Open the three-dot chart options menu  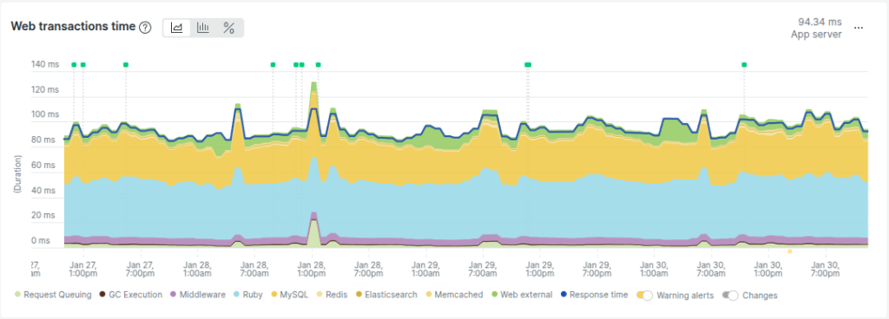point(859,28)
